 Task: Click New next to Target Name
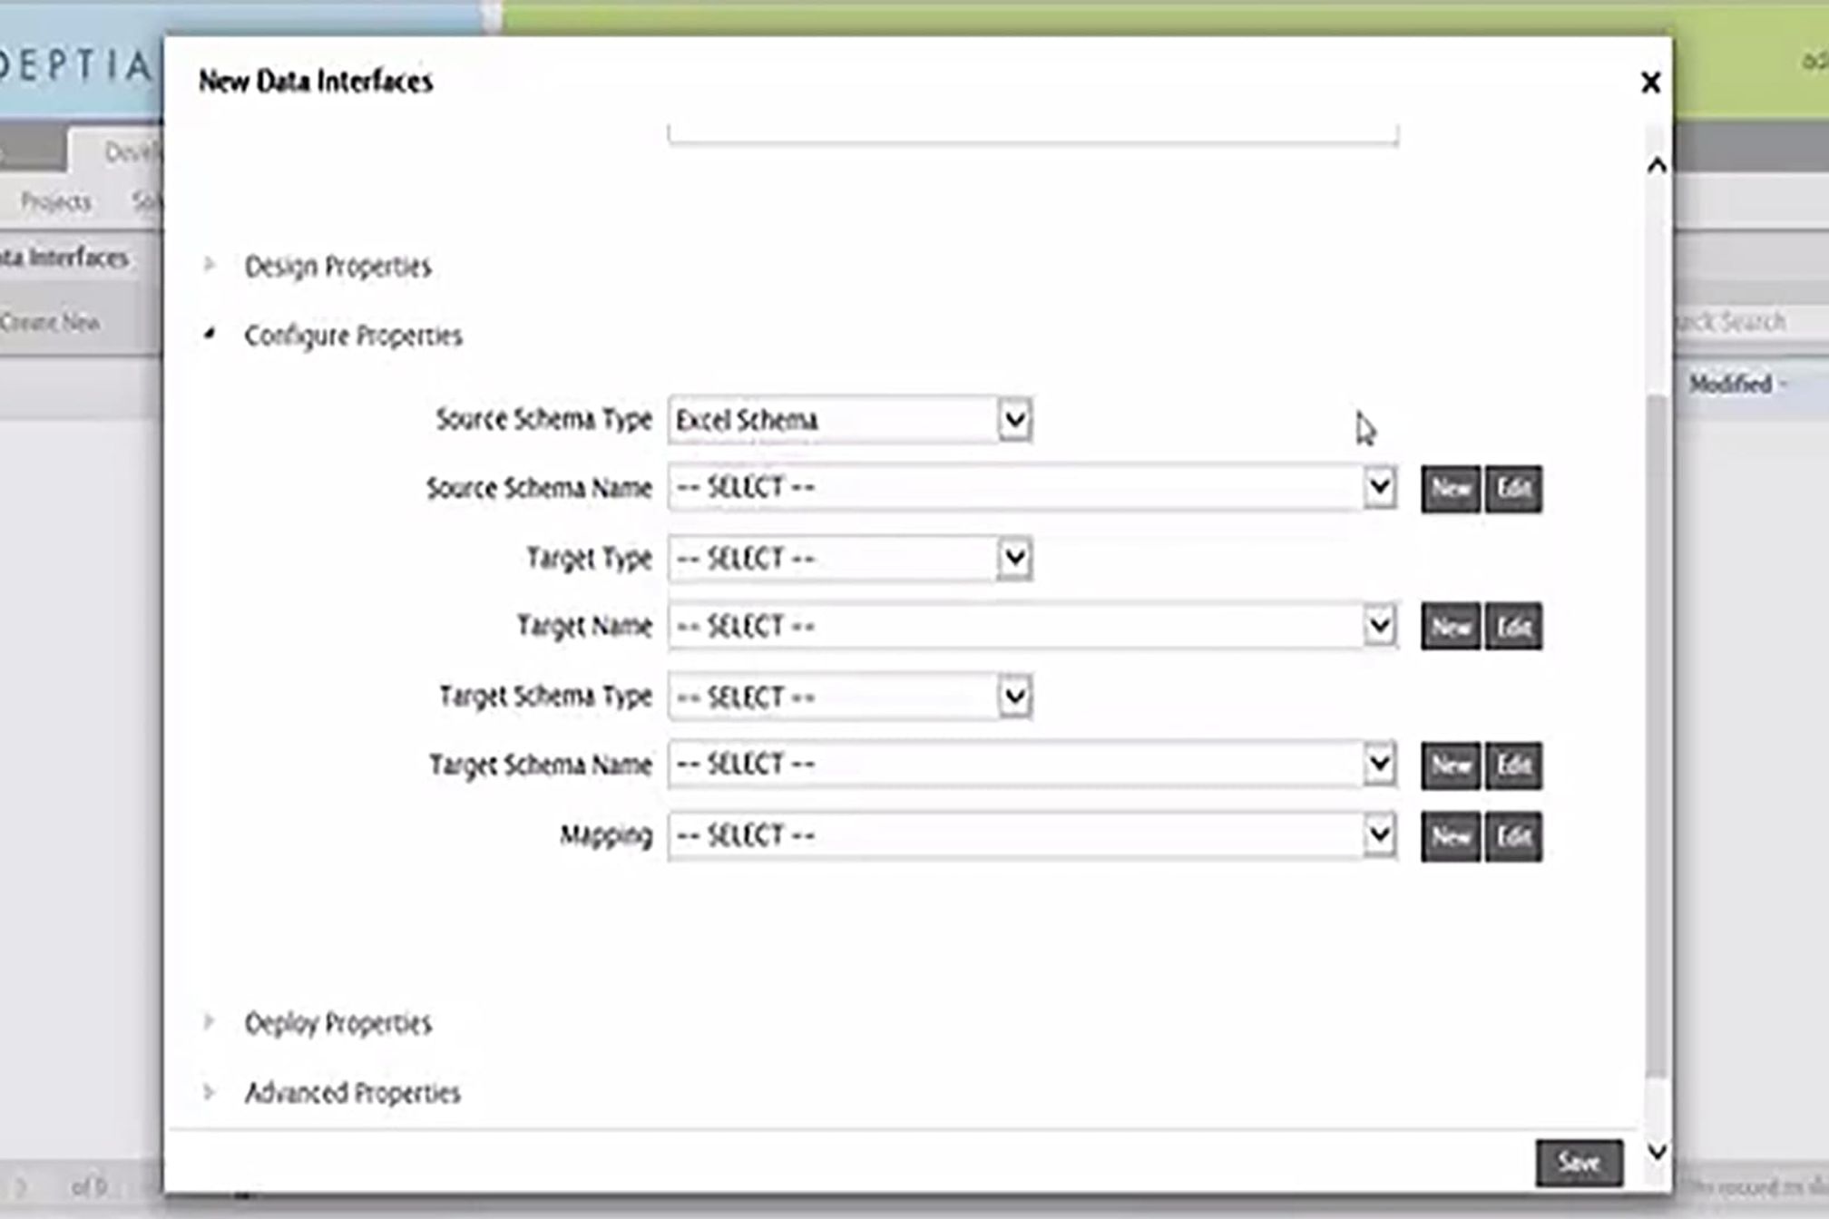pos(1450,627)
